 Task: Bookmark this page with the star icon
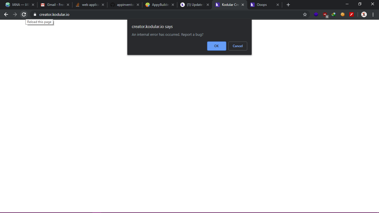point(305,14)
